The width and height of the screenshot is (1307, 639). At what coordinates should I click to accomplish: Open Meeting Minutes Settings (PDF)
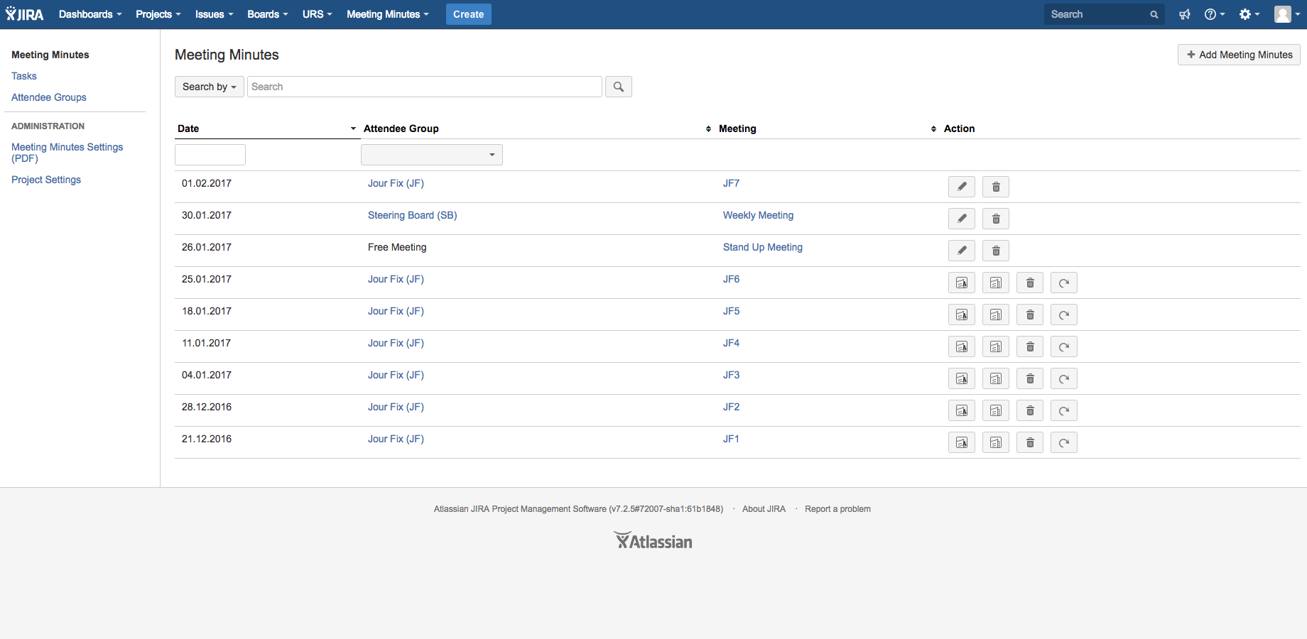tap(67, 153)
